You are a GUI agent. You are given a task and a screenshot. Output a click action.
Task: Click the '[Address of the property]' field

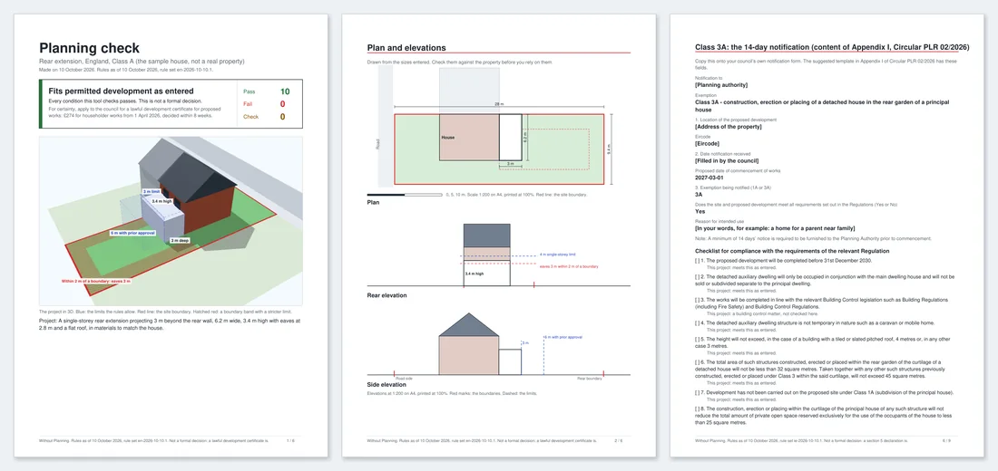[x=729, y=127]
